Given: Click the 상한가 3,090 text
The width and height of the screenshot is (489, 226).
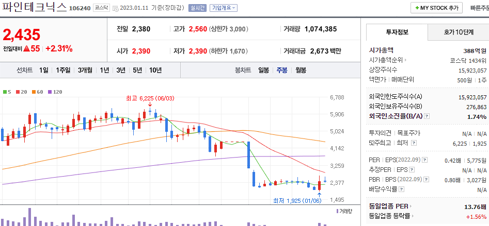Looking at the screenshot, I should pyautogui.click(x=228, y=29).
